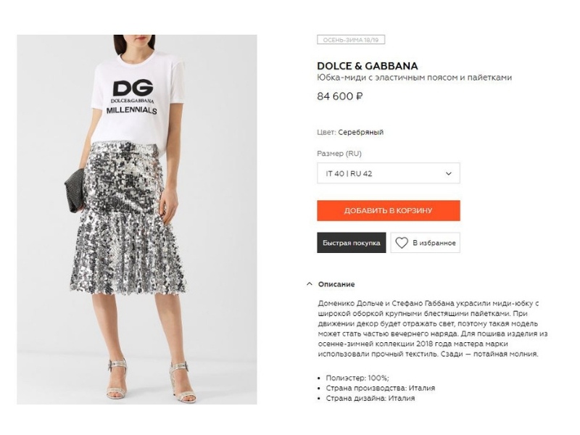Select the Серебряный color value
The image size is (580, 435).
(360, 132)
